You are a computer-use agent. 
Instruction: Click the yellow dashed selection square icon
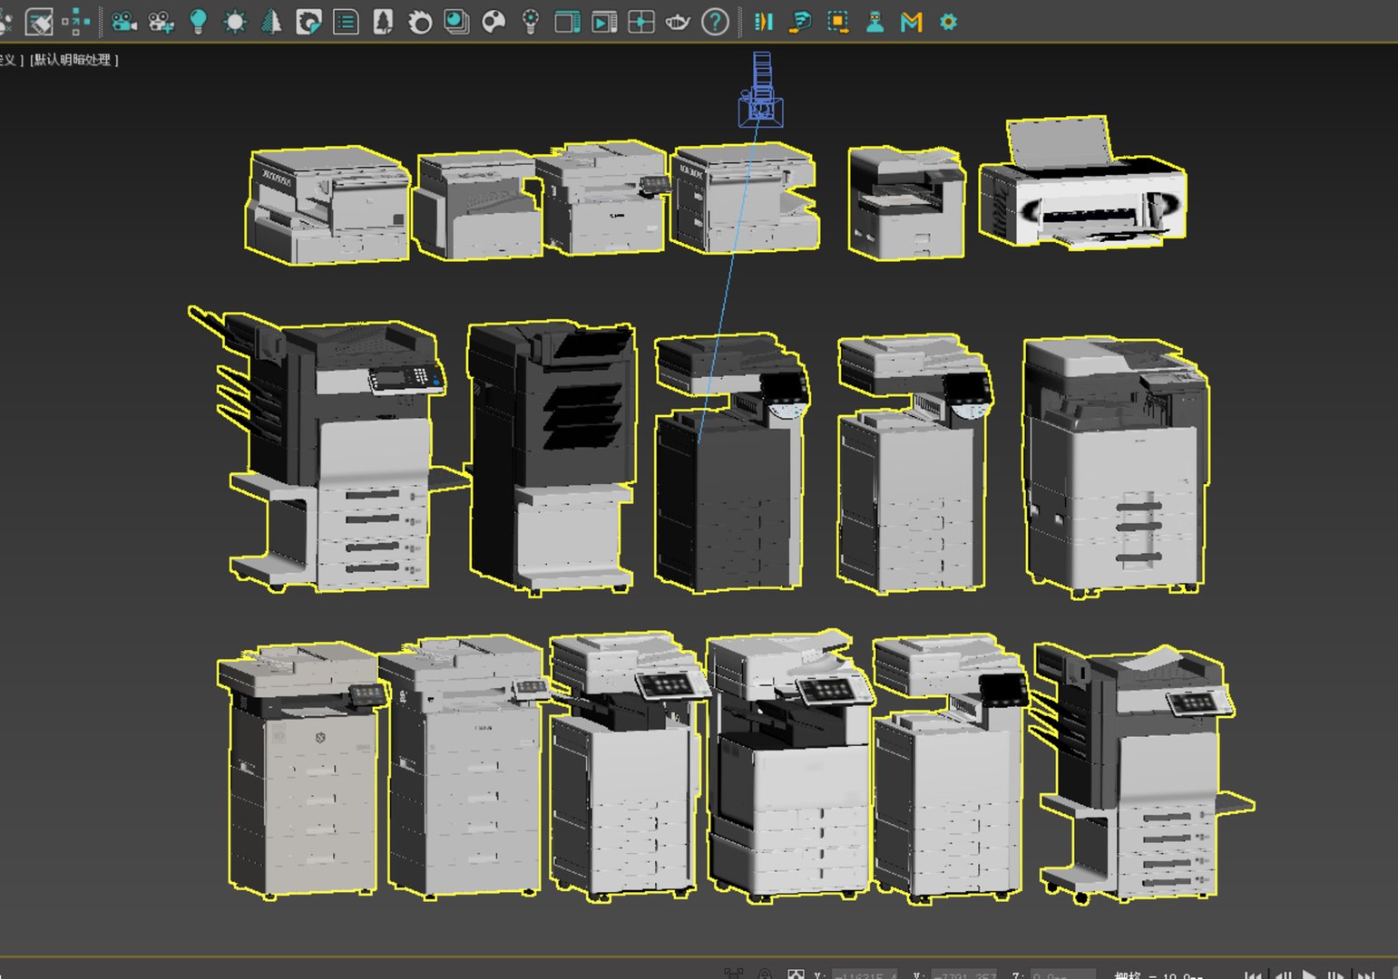[837, 22]
